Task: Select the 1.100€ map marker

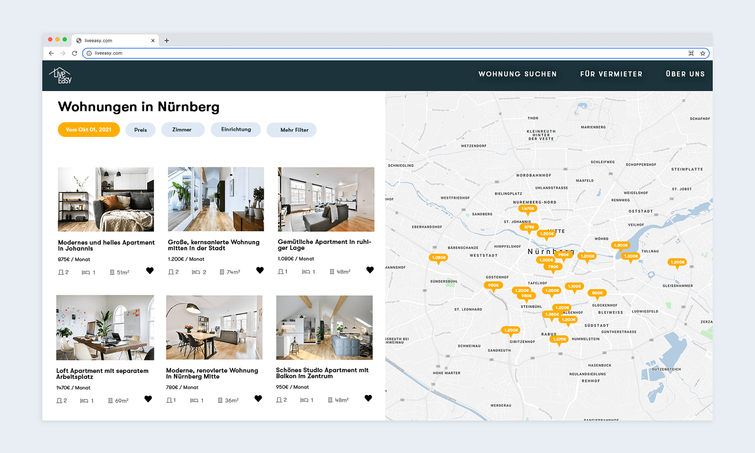Action: pos(574,286)
